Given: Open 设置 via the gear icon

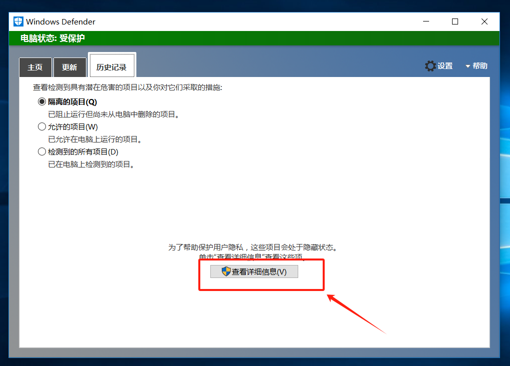Looking at the screenshot, I should 430,66.
